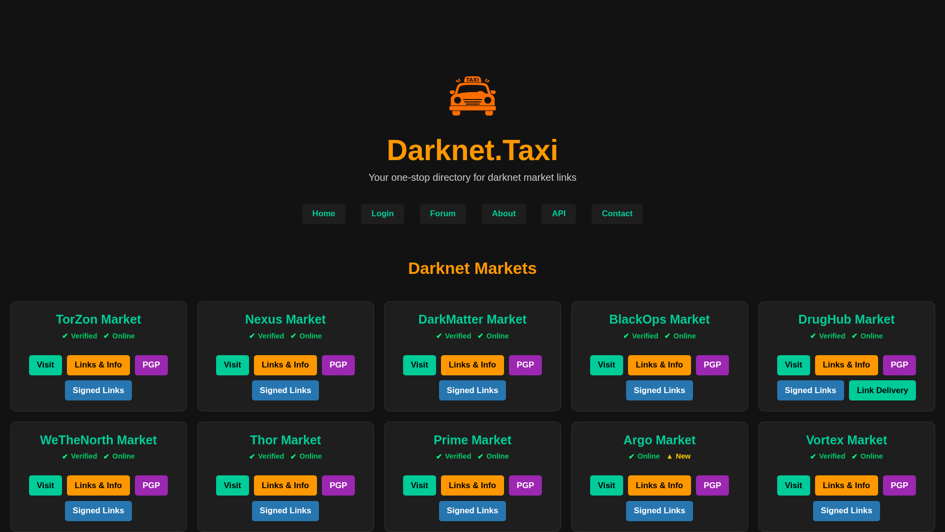Open Signed Links for WeTheNorth Market
The width and height of the screenshot is (945, 532).
point(98,511)
